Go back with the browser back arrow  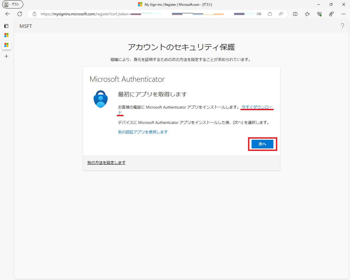point(8,14)
